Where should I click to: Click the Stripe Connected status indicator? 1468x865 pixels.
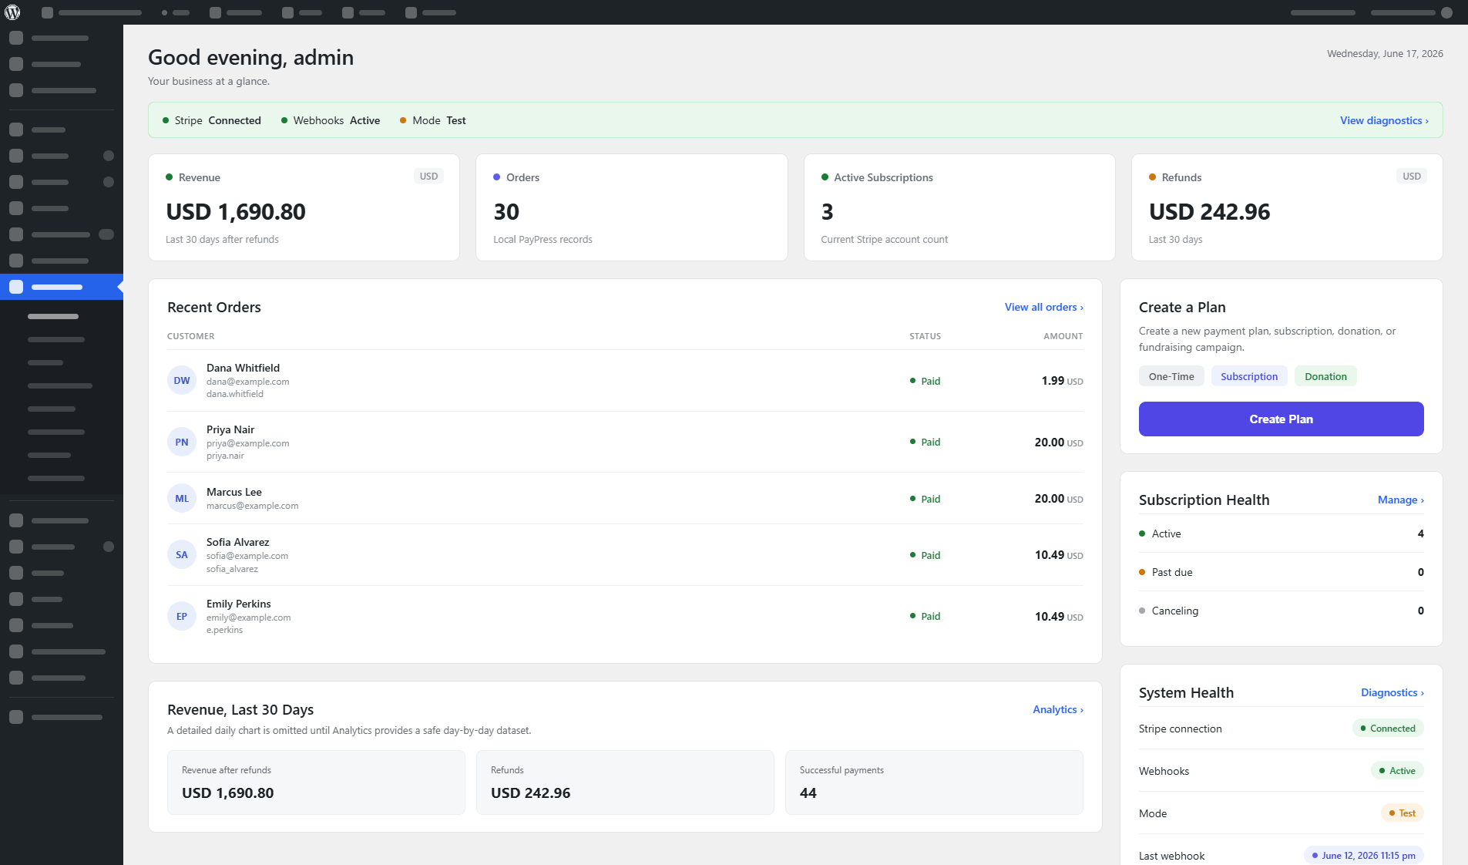pos(212,120)
